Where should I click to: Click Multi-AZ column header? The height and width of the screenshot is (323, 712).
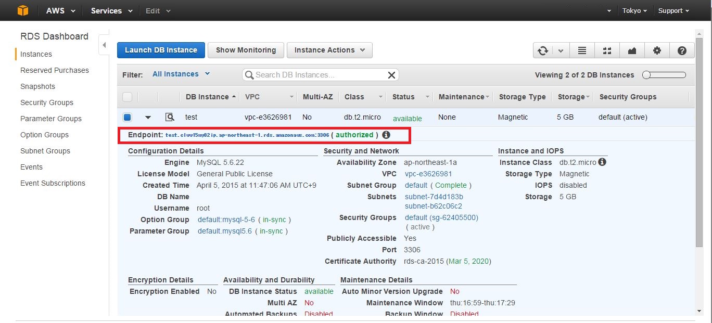pyautogui.click(x=318, y=97)
